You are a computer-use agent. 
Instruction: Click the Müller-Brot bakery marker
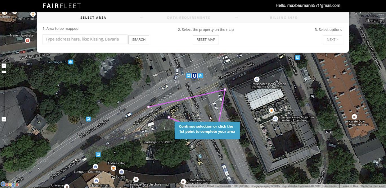coord(272,110)
